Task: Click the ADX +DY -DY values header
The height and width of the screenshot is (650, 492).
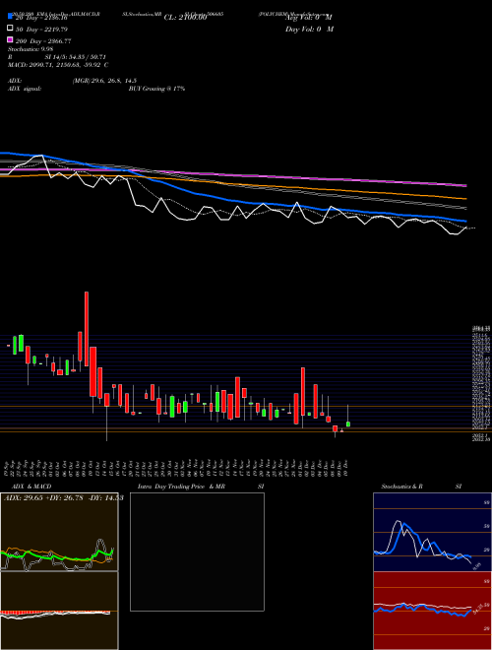Action: pos(63,497)
